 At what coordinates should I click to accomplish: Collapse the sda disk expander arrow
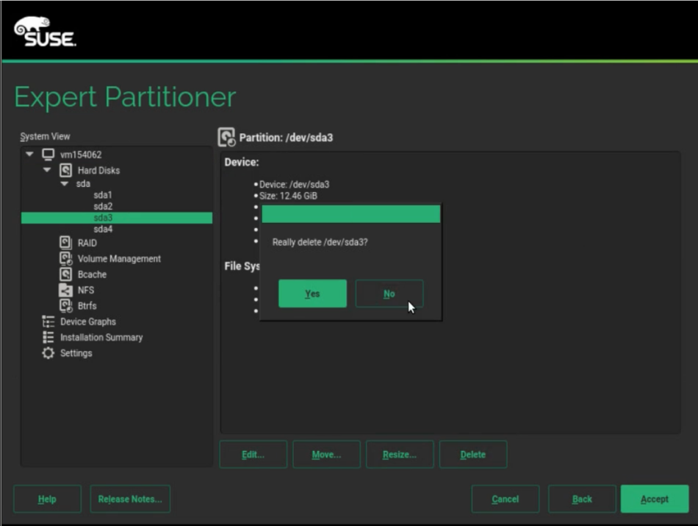point(65,184)
